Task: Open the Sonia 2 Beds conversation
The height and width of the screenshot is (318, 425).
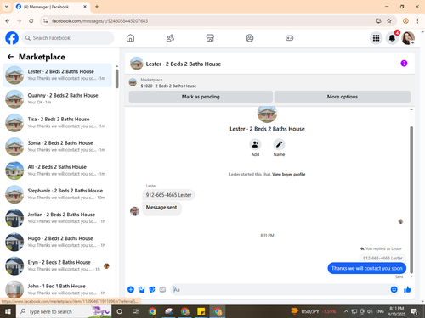Action: 58,147
